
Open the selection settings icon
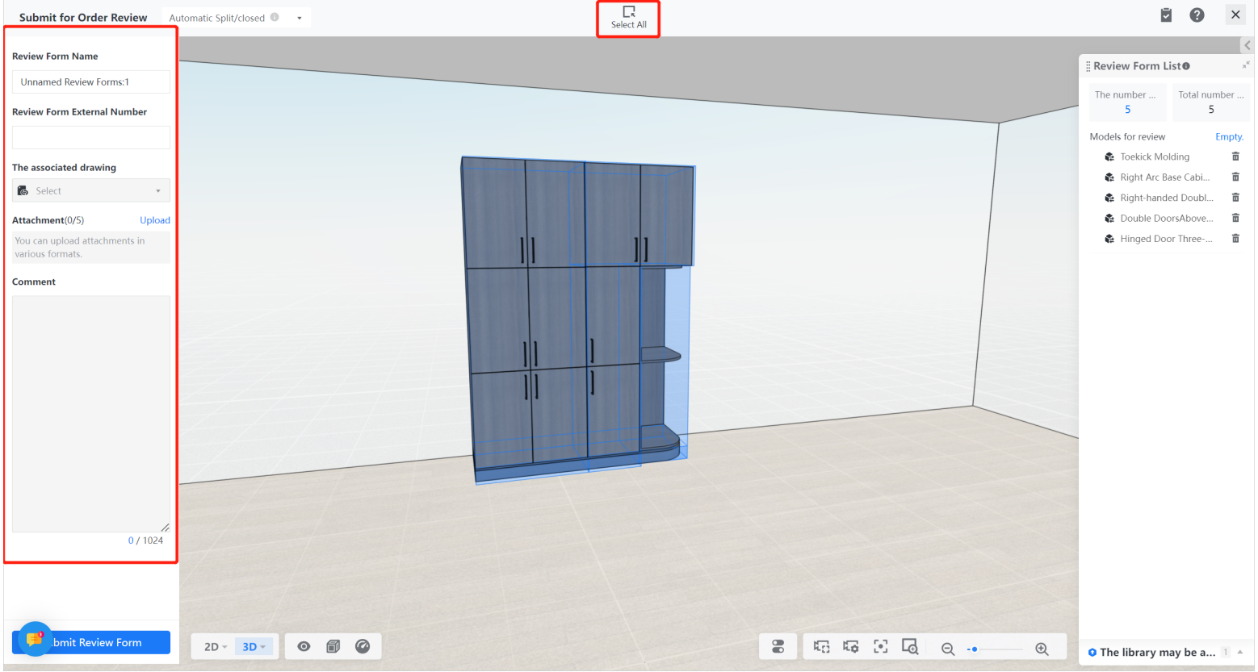tap(851, 647)
